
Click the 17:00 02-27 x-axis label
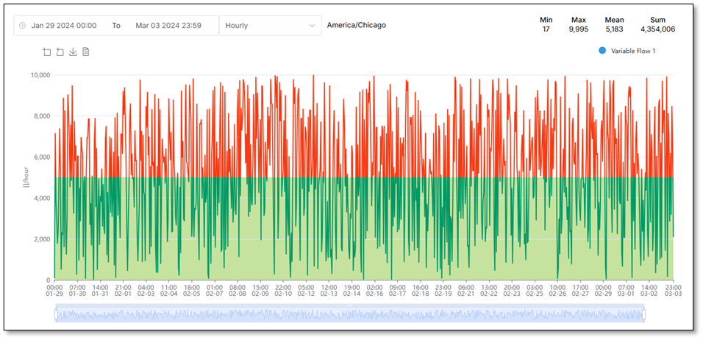580,290
